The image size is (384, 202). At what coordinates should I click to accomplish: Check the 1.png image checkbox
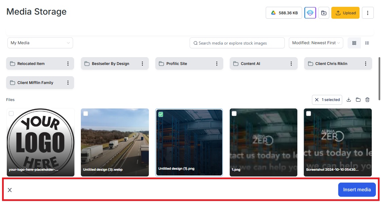pyautogui.click(x=234, y=114)
